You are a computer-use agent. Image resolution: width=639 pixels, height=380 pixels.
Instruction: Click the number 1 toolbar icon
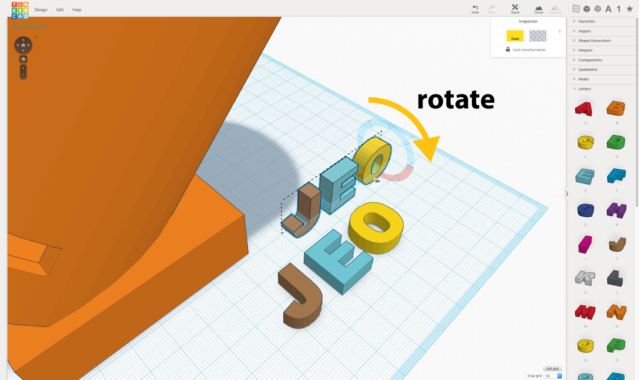click(x=618, y=9)
